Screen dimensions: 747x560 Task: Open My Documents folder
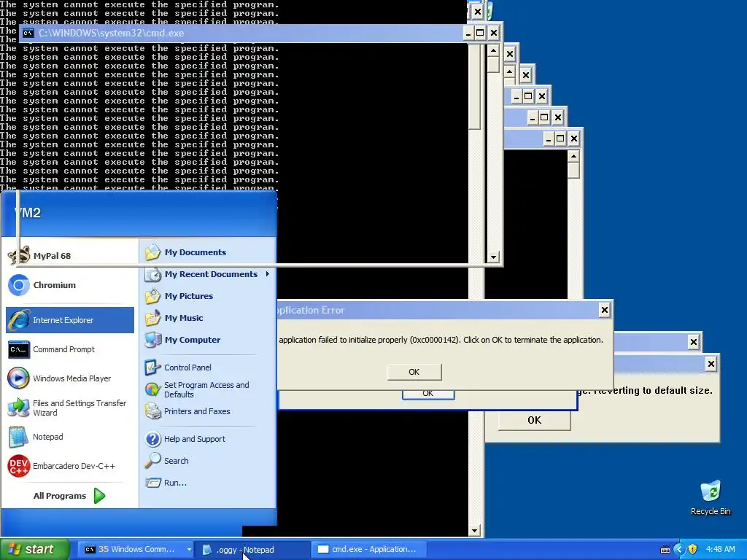click(x=208, y=252)
